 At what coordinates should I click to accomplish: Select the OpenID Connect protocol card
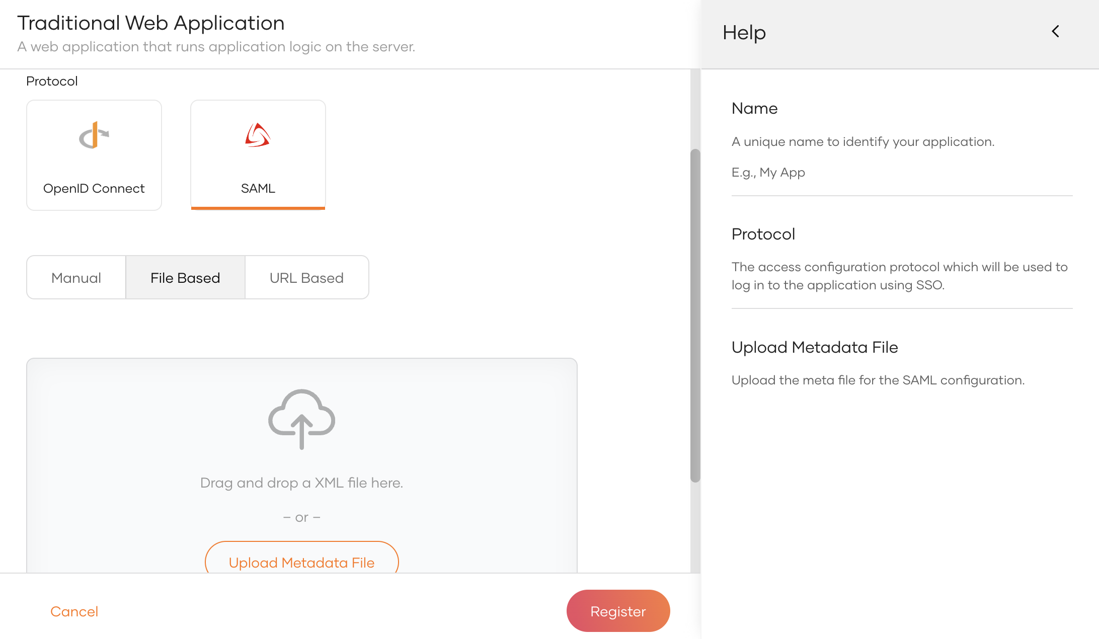coord(94,155)
